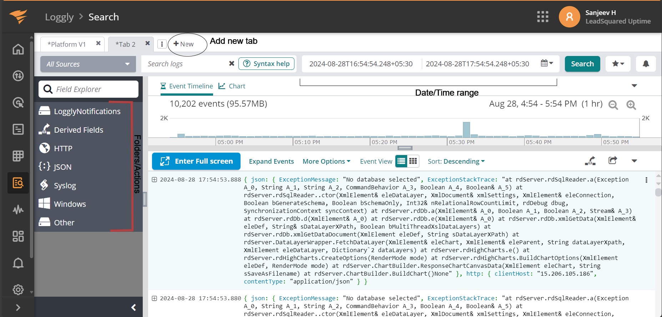Expand the 17:54:53.888 log event
Image resolution: width=662 pixels, height=317 pixels.
tap(155, 179)
